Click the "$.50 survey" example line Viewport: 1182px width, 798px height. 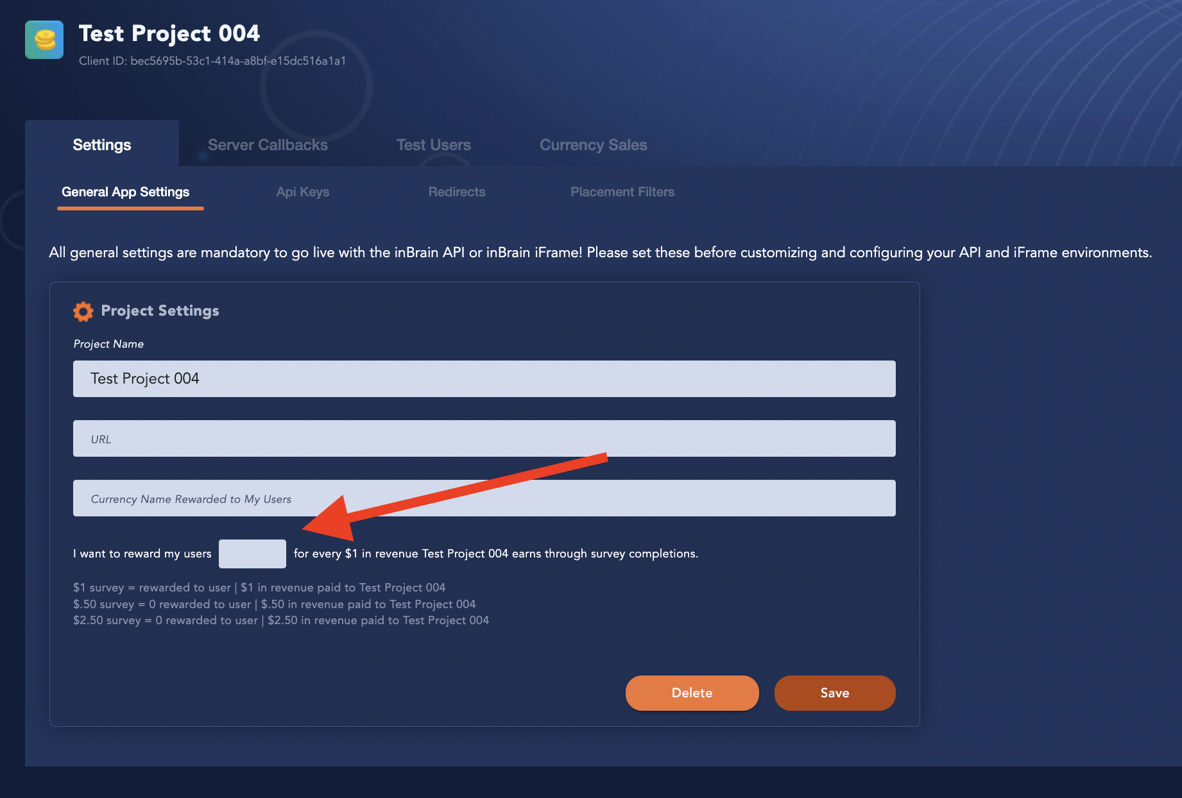(x=275, y=604)
